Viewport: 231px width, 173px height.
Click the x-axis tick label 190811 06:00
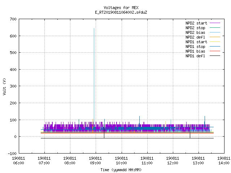18,161
